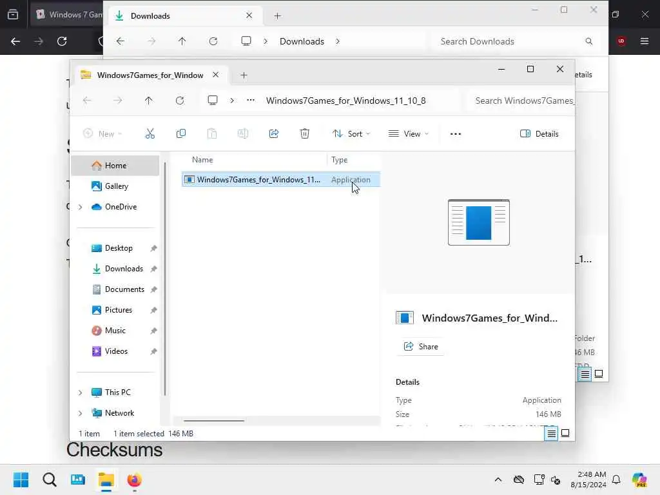Click the This PC monitor icon in front address bar
This screenshot has height=495, width=660.
[x=213, y=100]
